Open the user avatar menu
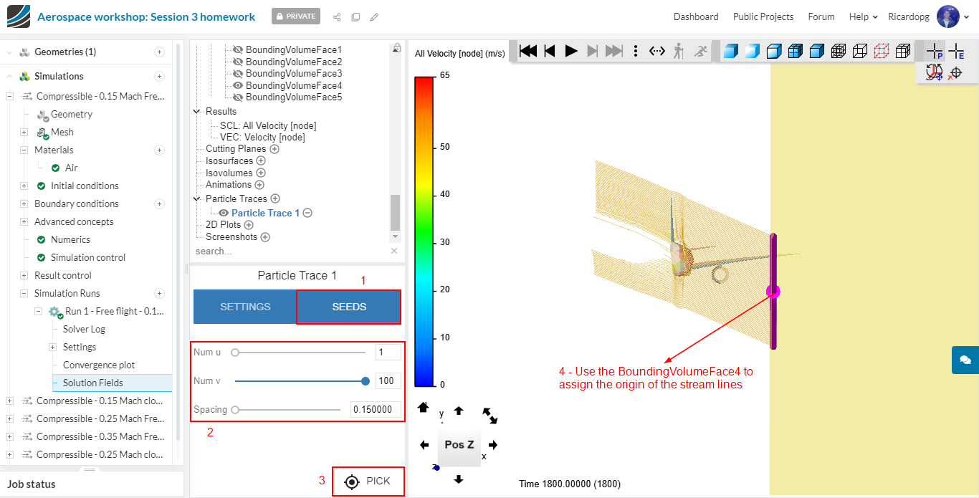This screenshot has width=979, height=498. [x=948, y=16]
